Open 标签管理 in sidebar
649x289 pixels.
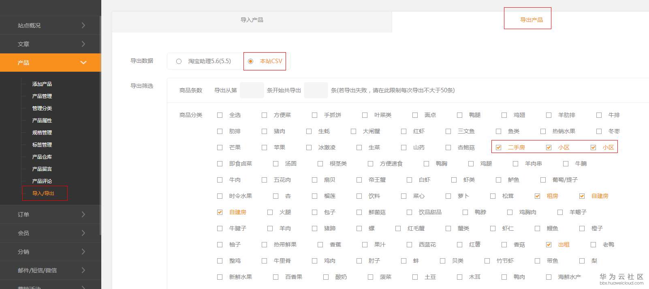(x=42, y=144)
